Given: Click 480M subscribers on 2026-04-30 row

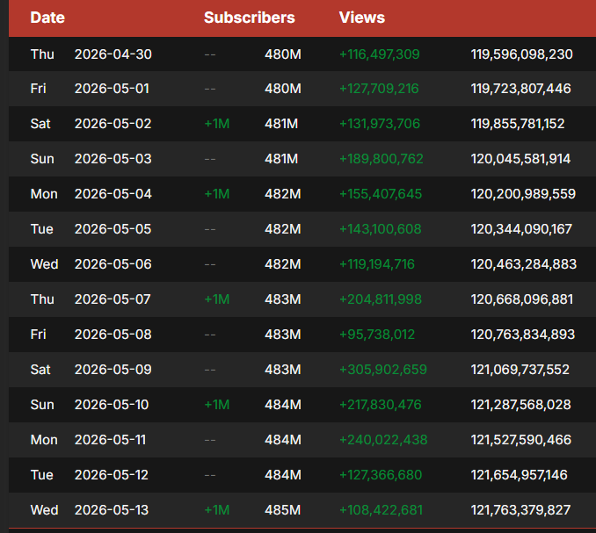Looking at the screenshot, I should (283, 54).
